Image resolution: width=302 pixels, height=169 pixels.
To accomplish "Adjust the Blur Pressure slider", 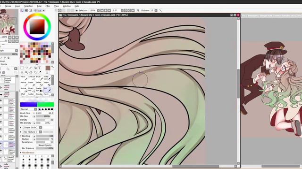I will [x=45, y=148].
